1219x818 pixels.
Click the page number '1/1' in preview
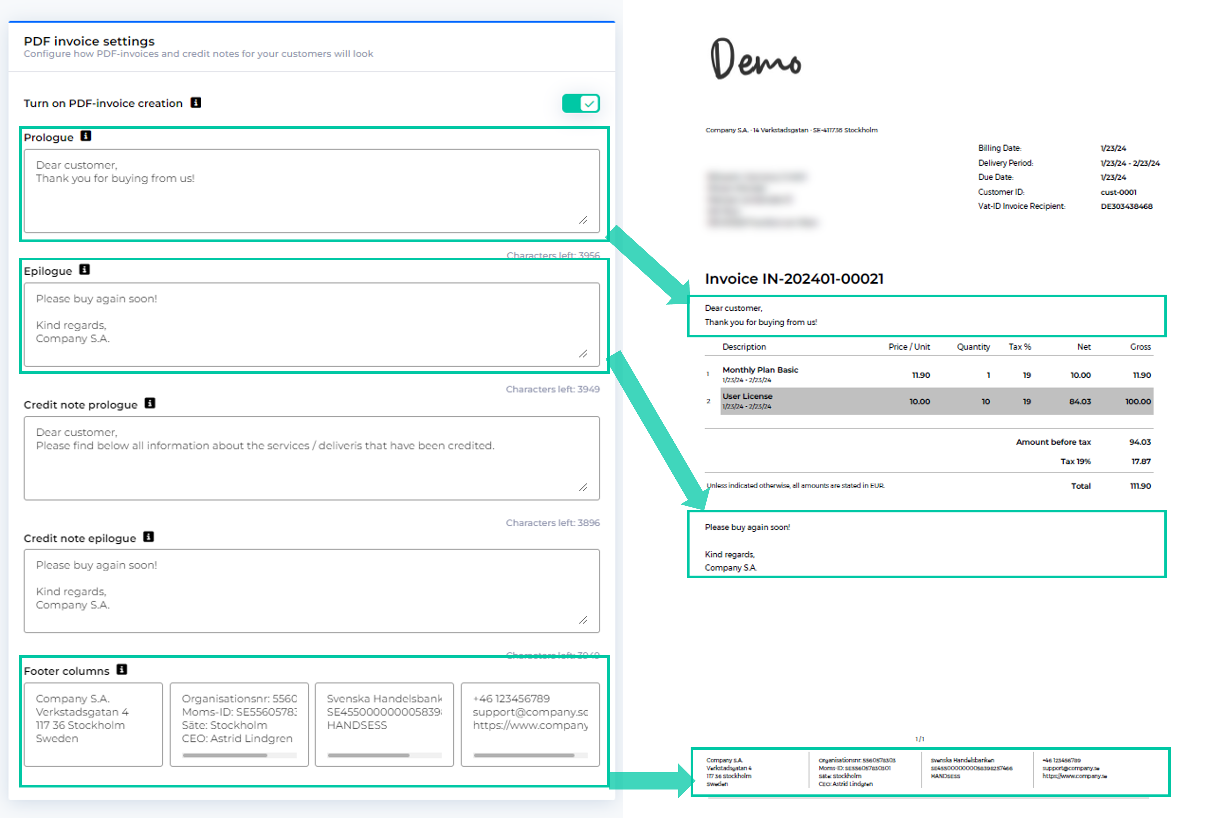919,739
